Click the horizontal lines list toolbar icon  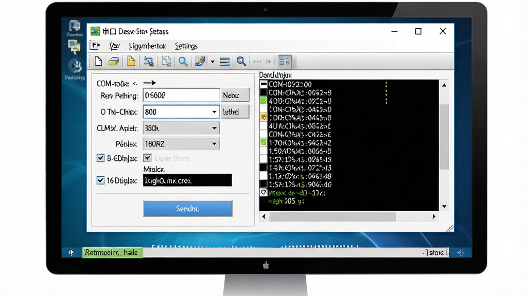224,62
